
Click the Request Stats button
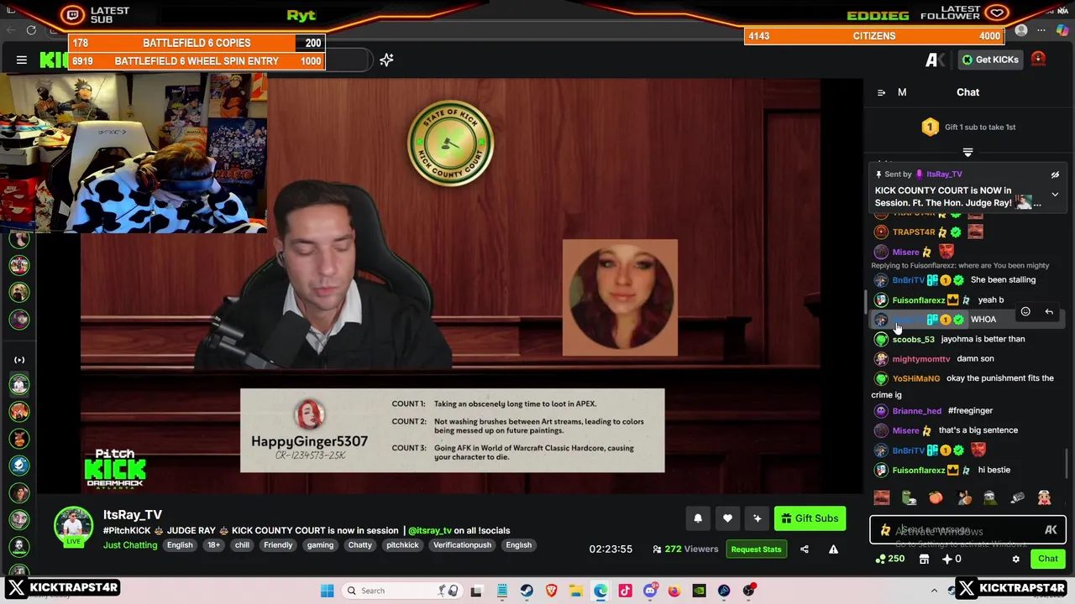[756, 549]
